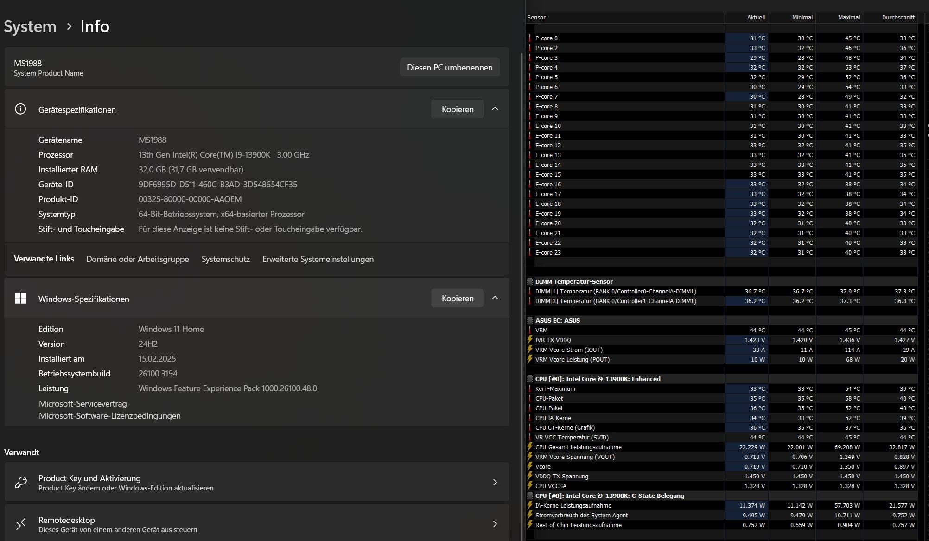Click the lightning icon of IA-Kerne Leistungsaufnahme
The width and height of the screenshot is (929, 541).
pyautogui.click(x=530, y=505)
